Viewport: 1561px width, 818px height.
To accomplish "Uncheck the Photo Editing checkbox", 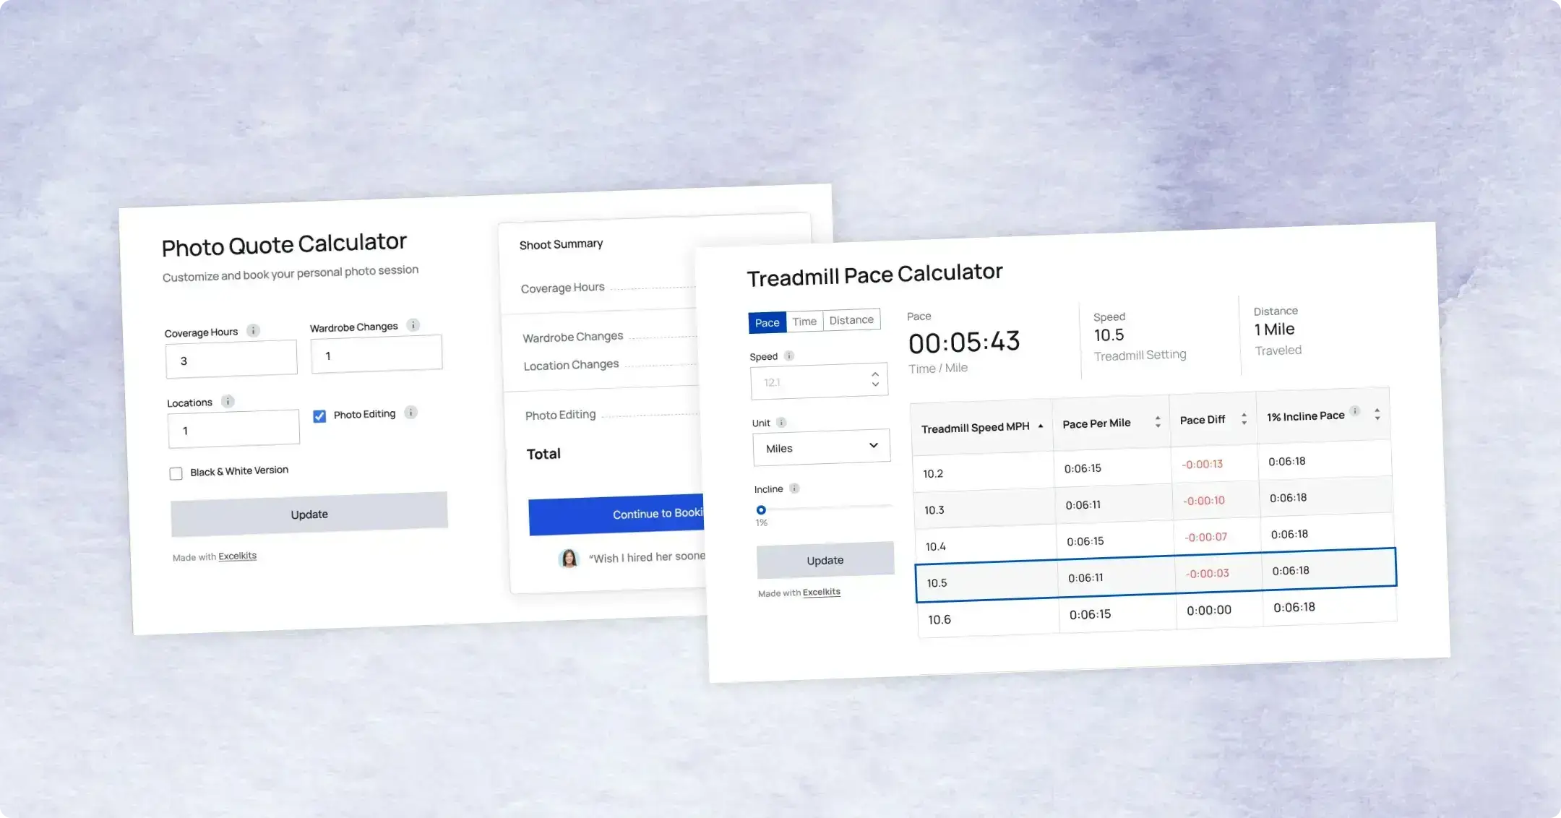I will pos(319,416).
